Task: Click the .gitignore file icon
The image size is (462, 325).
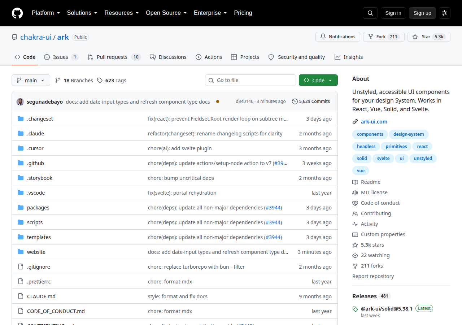Action: [21, 266]
